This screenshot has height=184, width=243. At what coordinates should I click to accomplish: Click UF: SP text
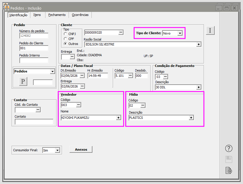click(x=148, y=56)
